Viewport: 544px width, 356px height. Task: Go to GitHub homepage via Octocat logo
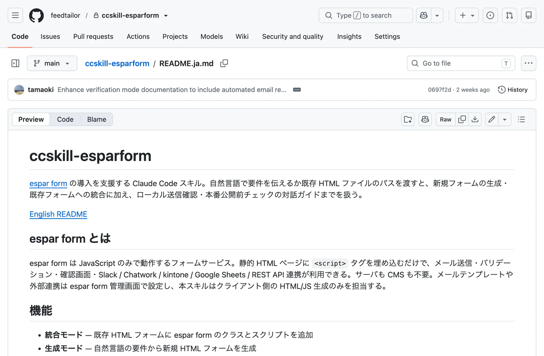pyautogui.click(x=36, y=15)
